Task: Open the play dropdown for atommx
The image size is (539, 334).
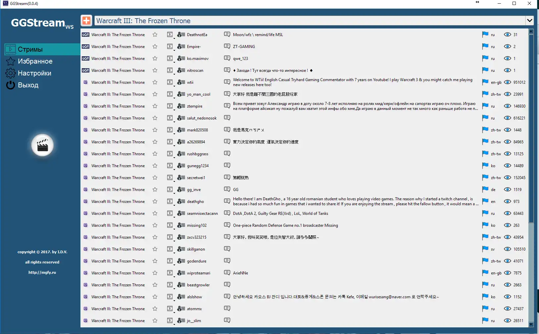Action: click(171, 309)
